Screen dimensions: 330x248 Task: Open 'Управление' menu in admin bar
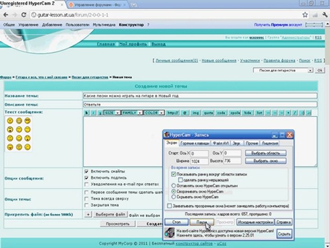pos(28,25)
